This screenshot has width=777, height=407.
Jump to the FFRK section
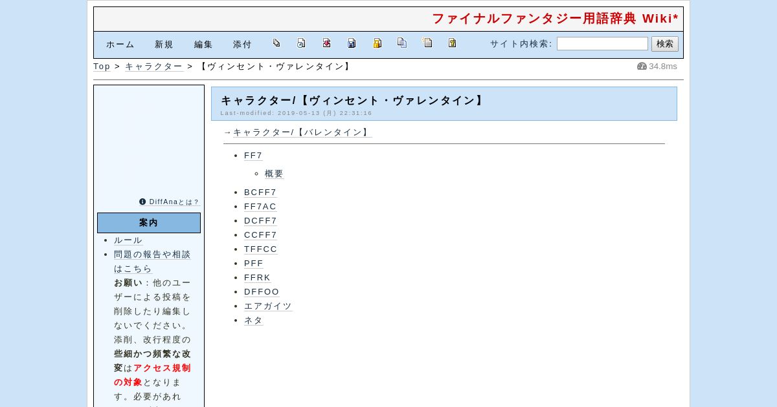pos(258,278)
